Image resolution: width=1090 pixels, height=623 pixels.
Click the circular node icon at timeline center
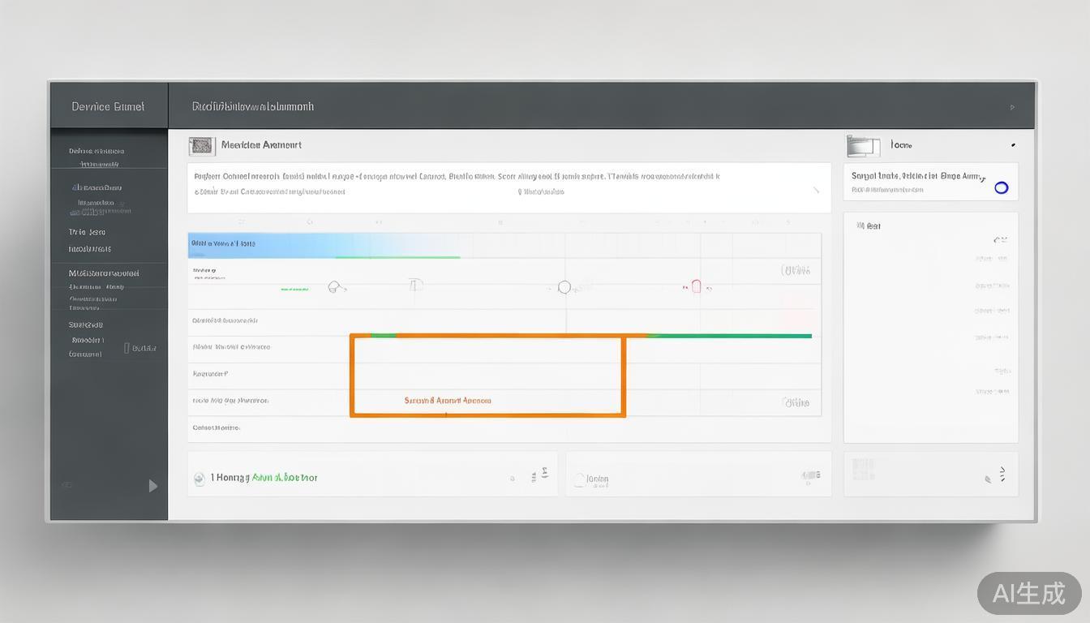pos(564,287)
